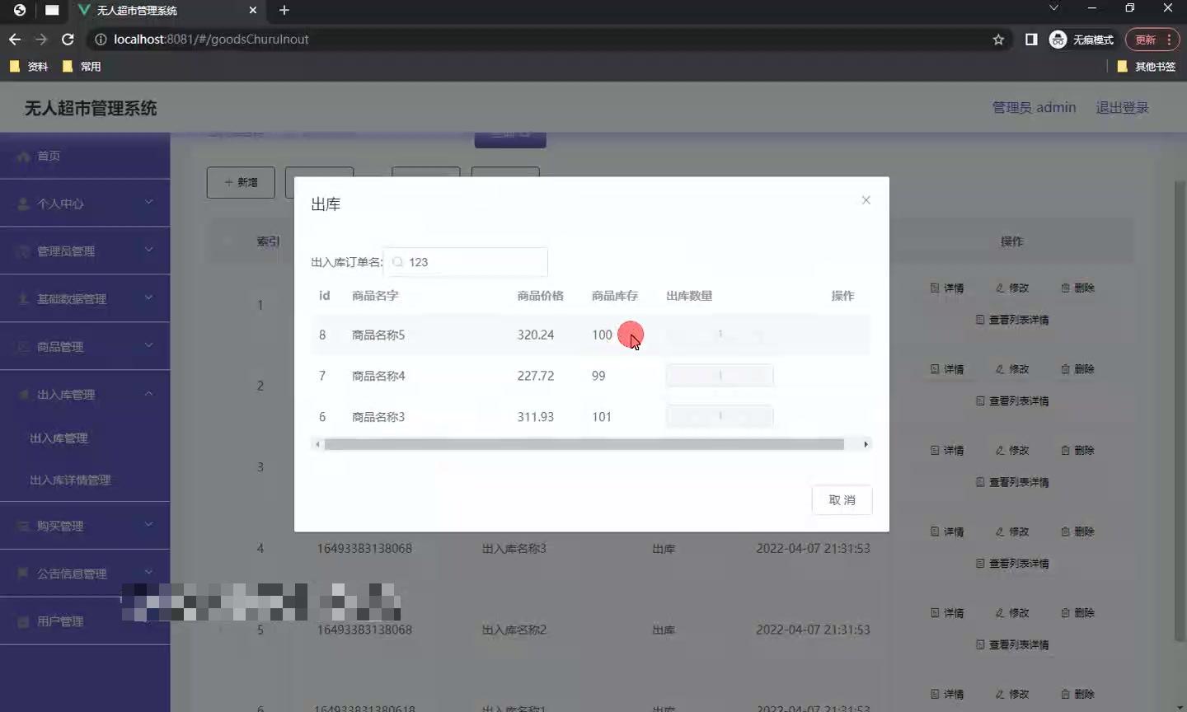
Task: Click the address bar URL
Action: [211, 40]
